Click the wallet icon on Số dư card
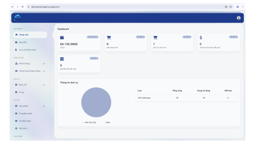 [62, 37]
